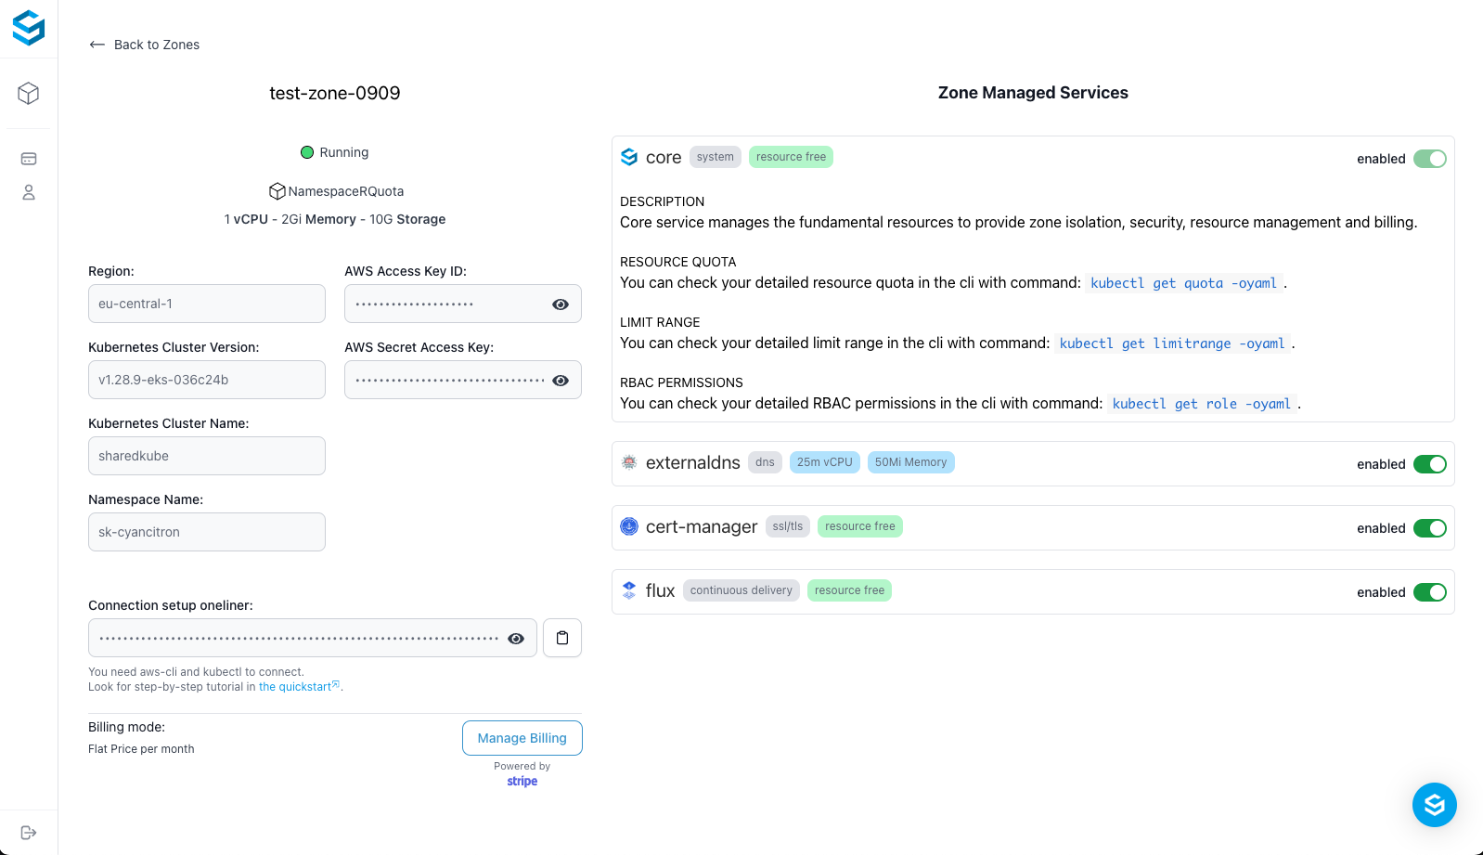Show the AWS Secret Access Key
Viewport: 1483px width, 855px height.
tap(561, 381)
